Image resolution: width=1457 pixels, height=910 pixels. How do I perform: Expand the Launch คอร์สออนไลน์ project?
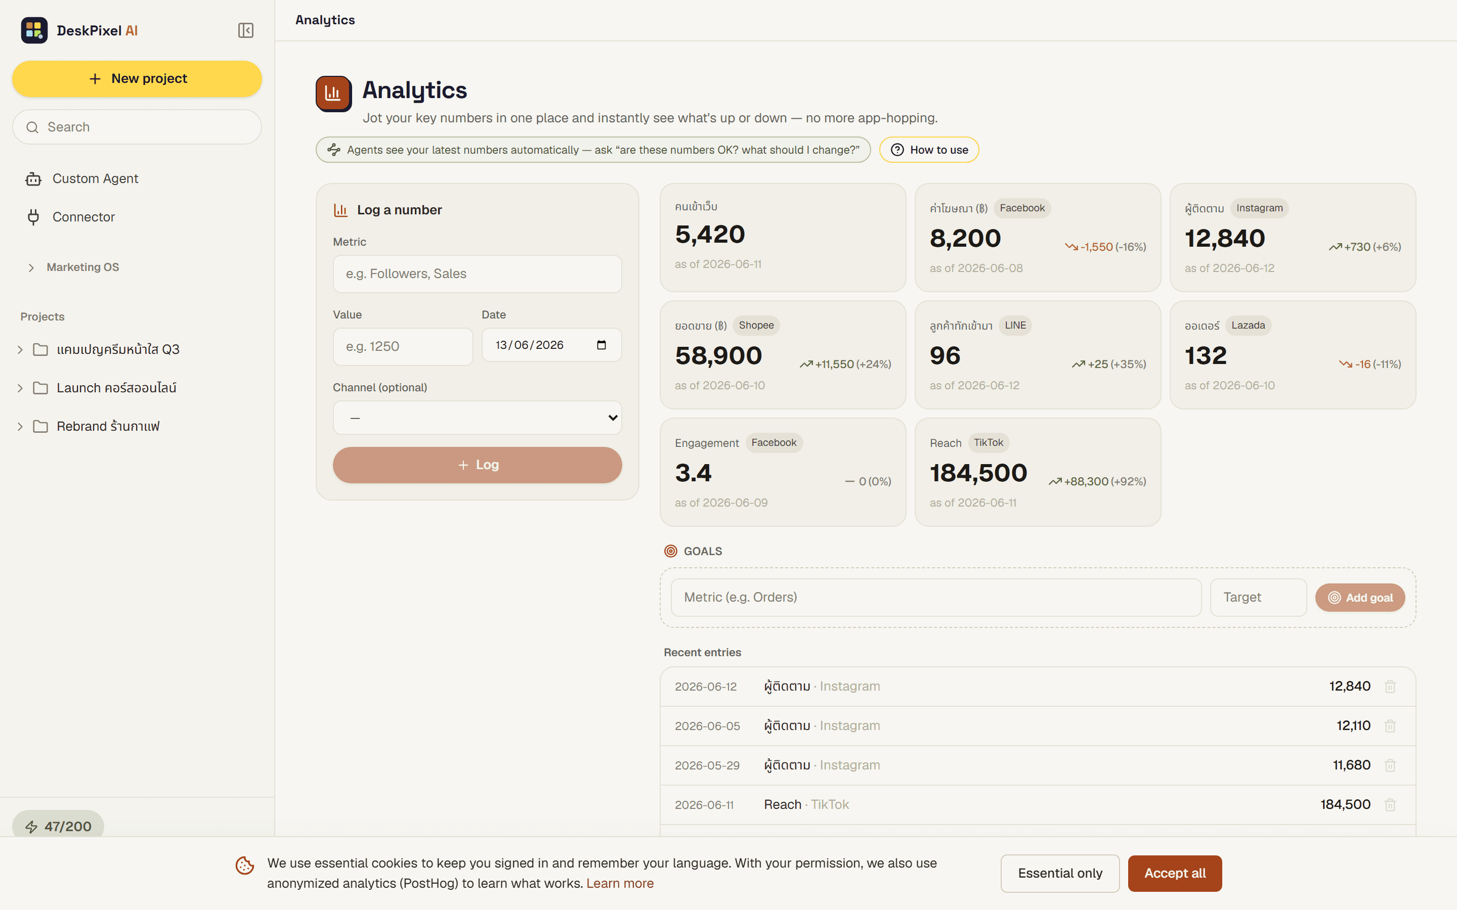(x=116, y=388)
